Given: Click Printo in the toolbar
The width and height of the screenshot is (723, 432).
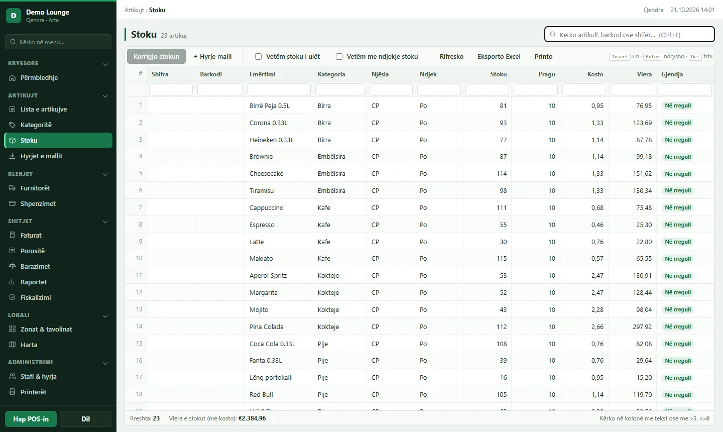Looking at the screenshot, I should 543,56.
